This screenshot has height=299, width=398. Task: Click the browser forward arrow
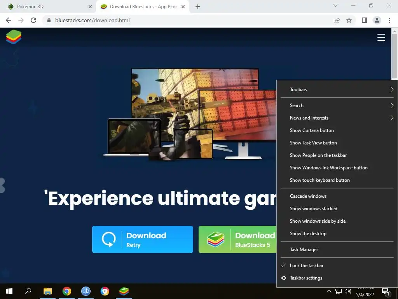[21, 20]
